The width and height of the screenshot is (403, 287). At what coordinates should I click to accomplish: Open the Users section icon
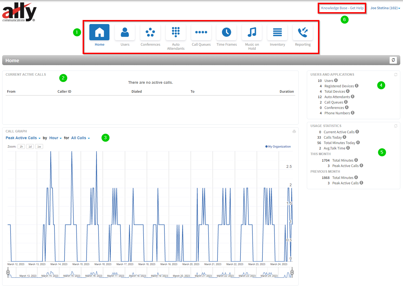[125, 32]
